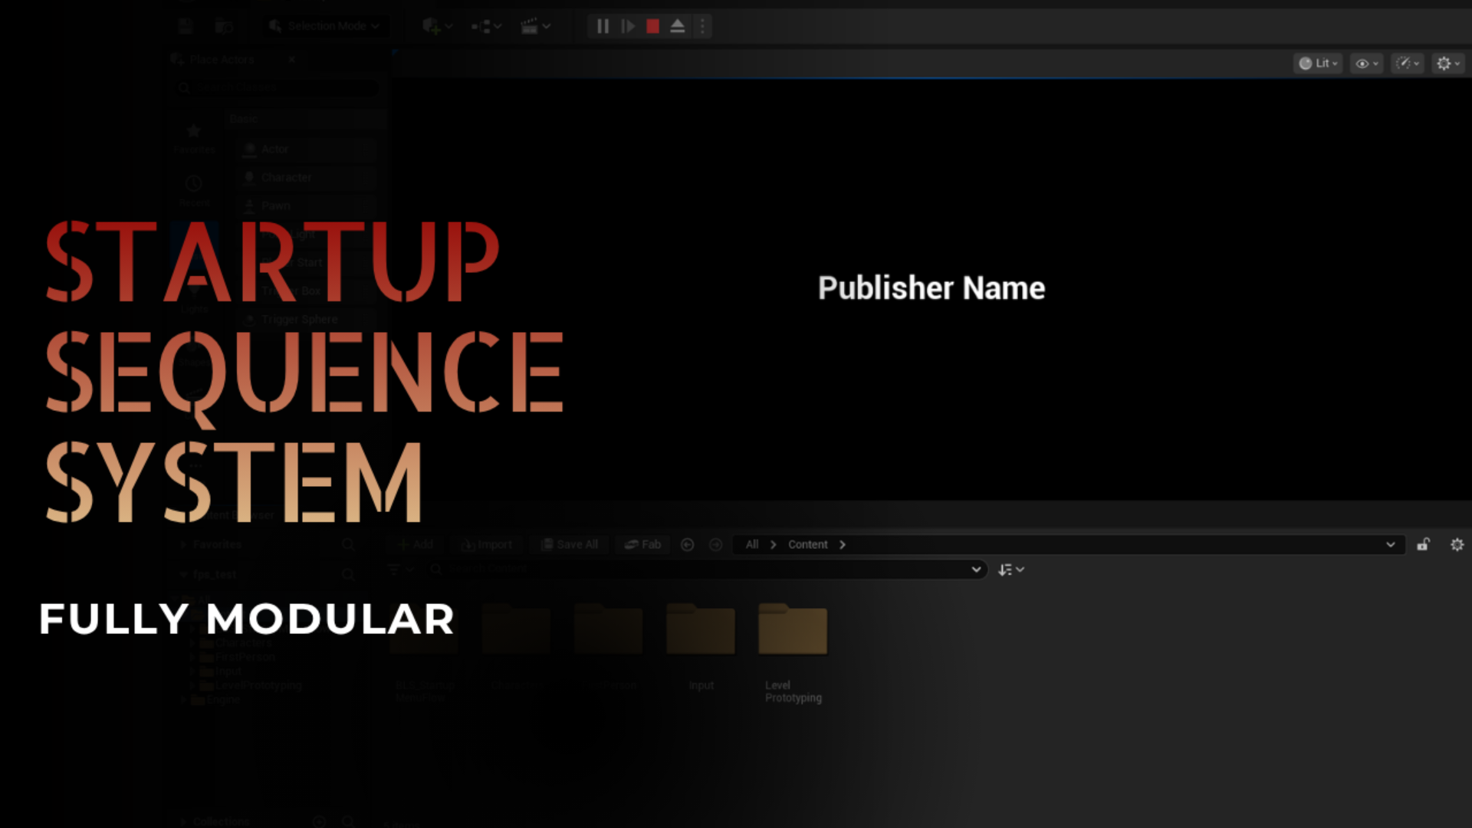Image resolution: width=1472 pixels, height=828 pixels.
Task: Open the Lit view mode dropdown
Action: [1318, 64]
